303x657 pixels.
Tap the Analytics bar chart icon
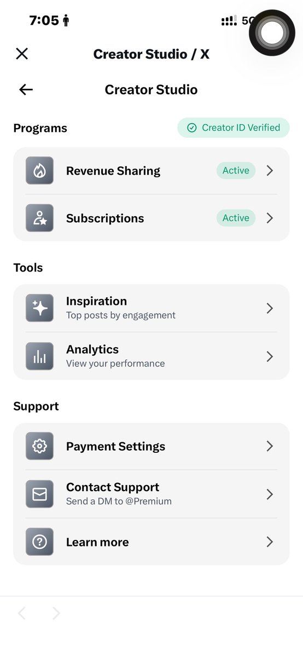39,356
